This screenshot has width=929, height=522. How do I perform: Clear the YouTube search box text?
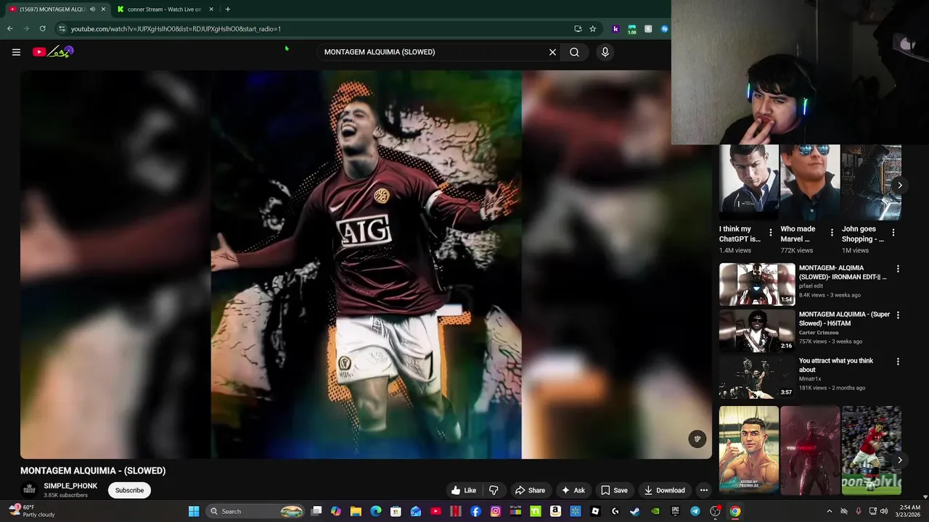[552, 52]
